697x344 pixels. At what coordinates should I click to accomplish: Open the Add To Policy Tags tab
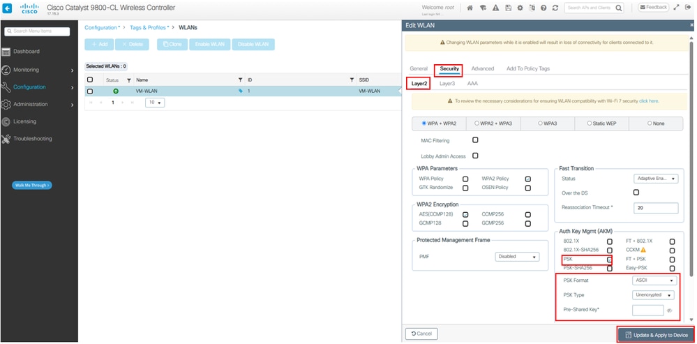[x=528, y=69]
